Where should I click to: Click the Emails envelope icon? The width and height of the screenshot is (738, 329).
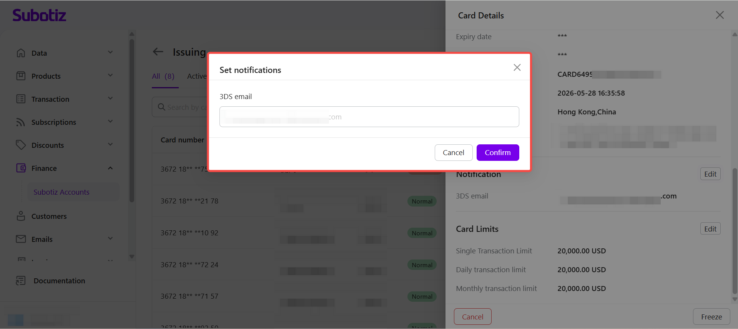pyautogui.click(x=21, y=239)
